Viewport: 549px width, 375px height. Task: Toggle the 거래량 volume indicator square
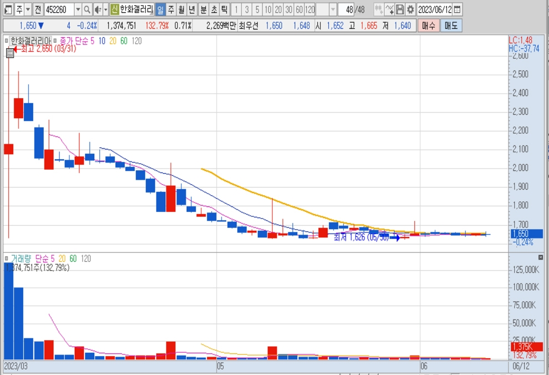click(x=6, y=259)
